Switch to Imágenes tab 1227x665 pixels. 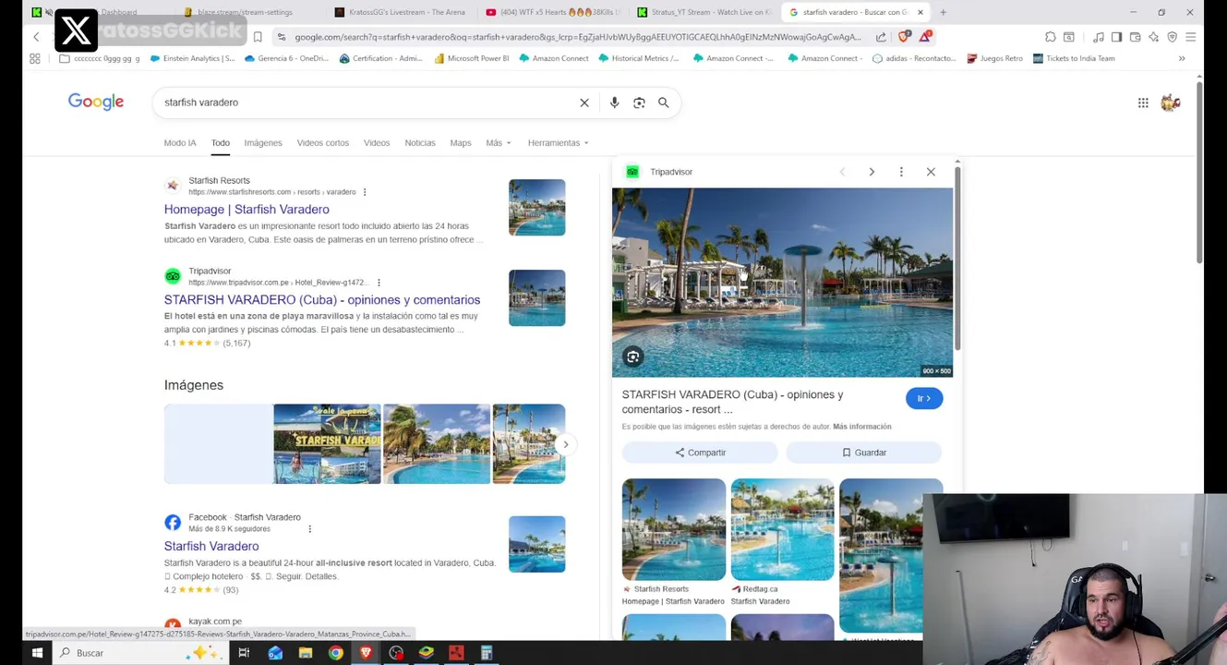pos(263,143)
